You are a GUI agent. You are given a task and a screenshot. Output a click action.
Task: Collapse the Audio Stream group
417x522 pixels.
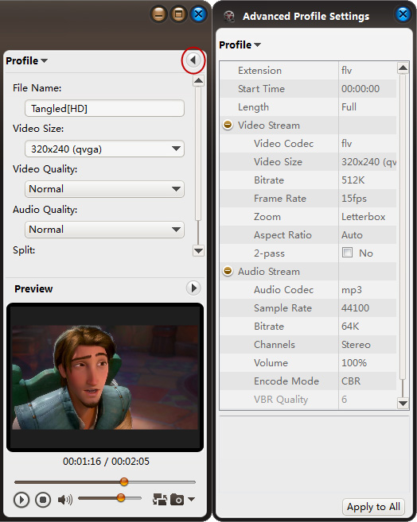coord(228,271)
